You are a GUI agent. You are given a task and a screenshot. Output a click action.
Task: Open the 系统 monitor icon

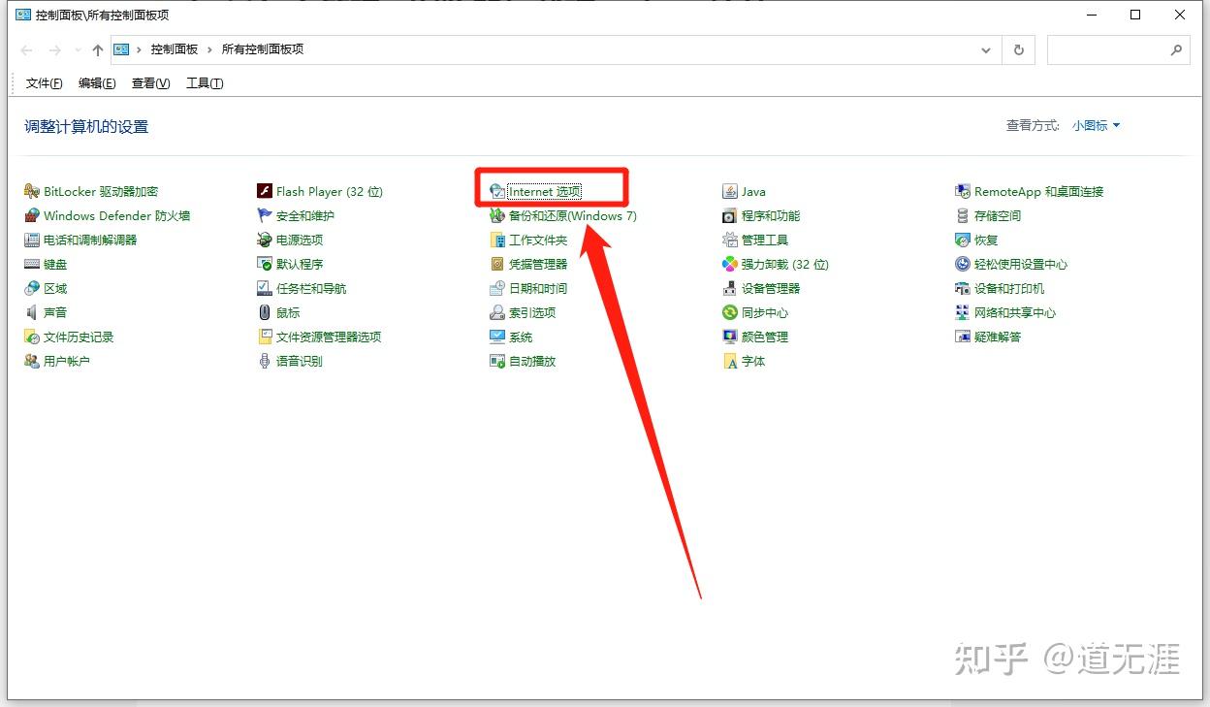pos(497,337)
